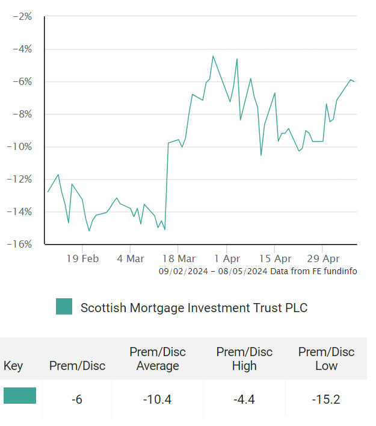Select the 1 Apr x-axis label

tap(226, 258)
